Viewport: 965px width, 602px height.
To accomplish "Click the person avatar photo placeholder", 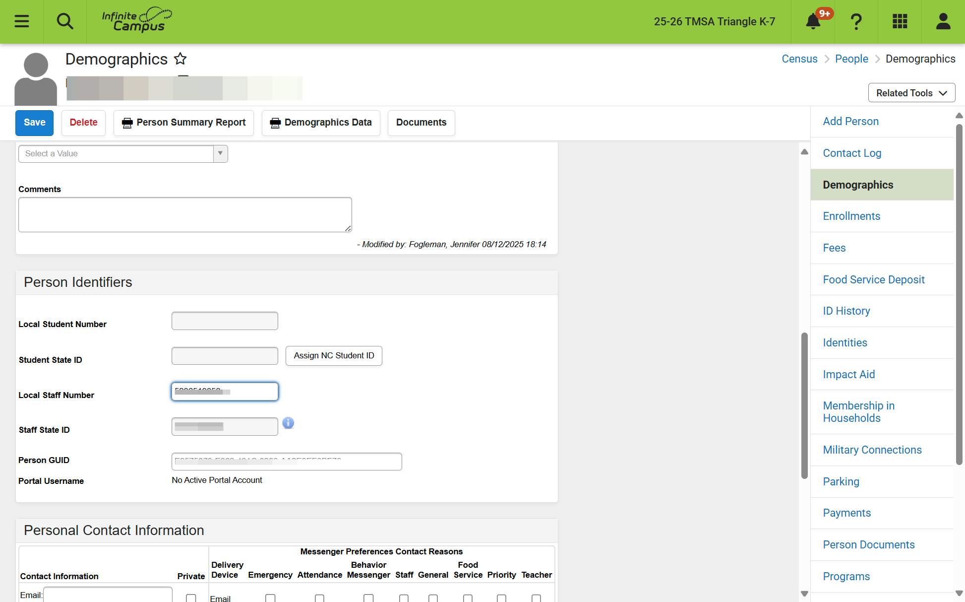I will coord(36,78).
